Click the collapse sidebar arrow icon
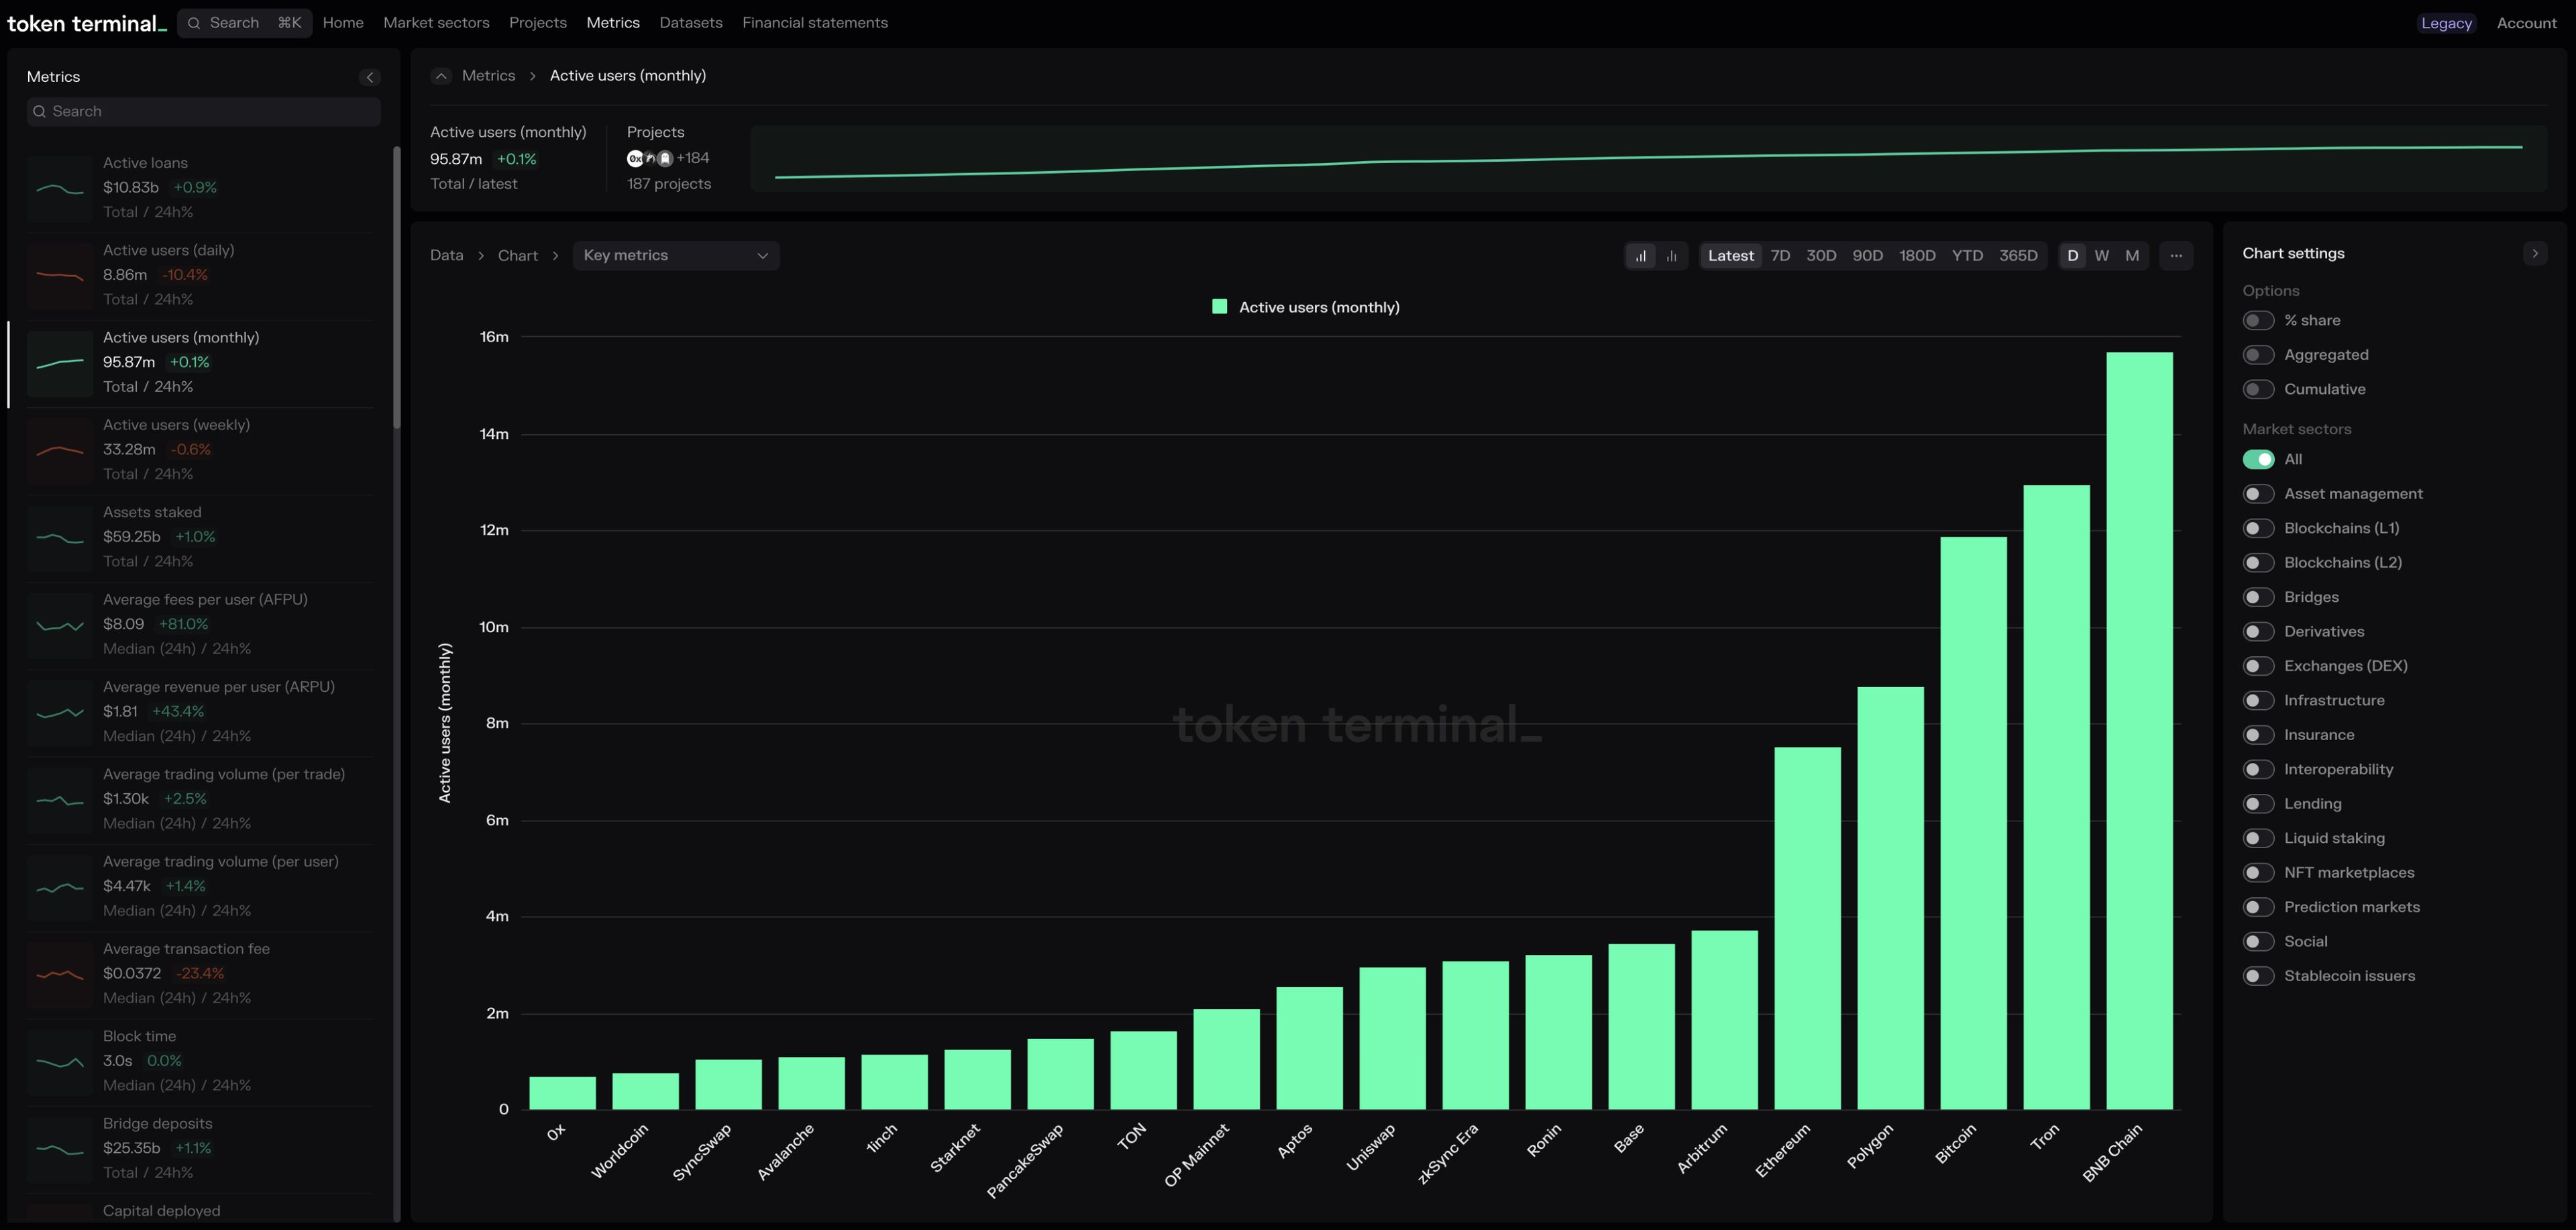Image resolution: width=2576 pixels, height=1230 pixels. (370, 76)
